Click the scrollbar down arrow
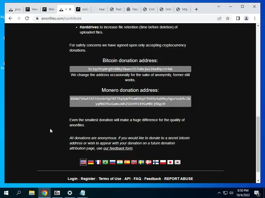Viewport: 265px width, 198px height. (x=258, y=181)
